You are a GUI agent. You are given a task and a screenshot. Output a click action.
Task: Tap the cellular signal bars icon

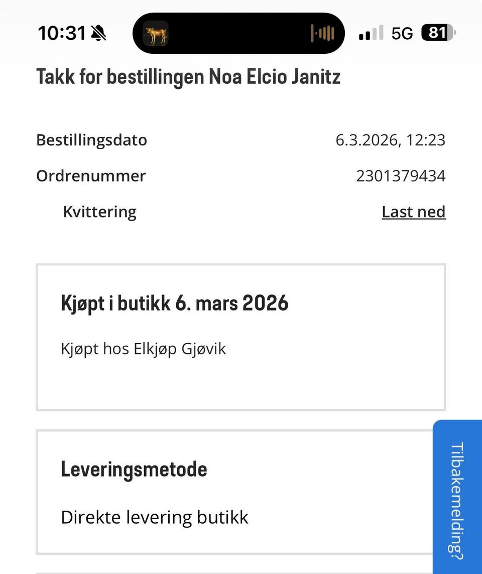click(371, 33)
